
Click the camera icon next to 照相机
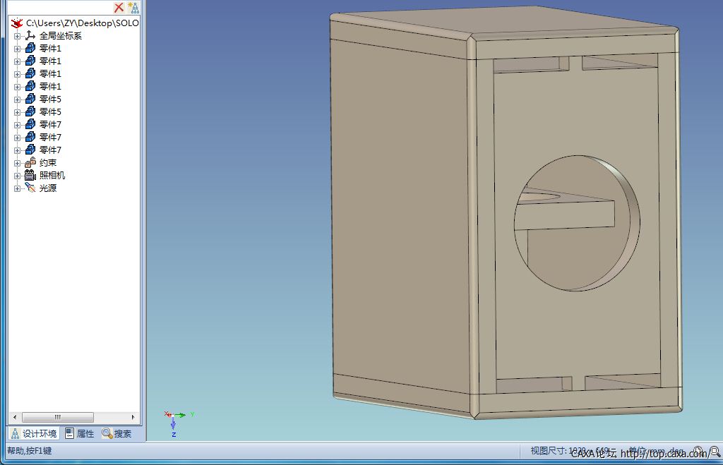tap(30, 176)
